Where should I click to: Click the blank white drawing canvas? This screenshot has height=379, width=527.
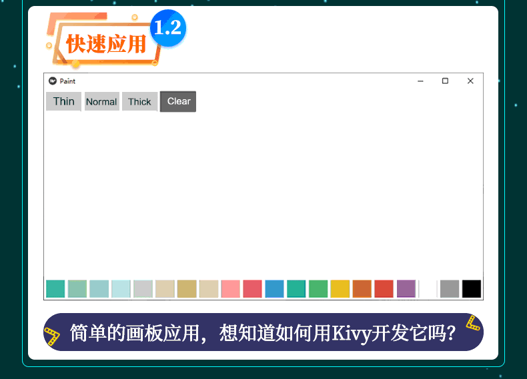263,193
